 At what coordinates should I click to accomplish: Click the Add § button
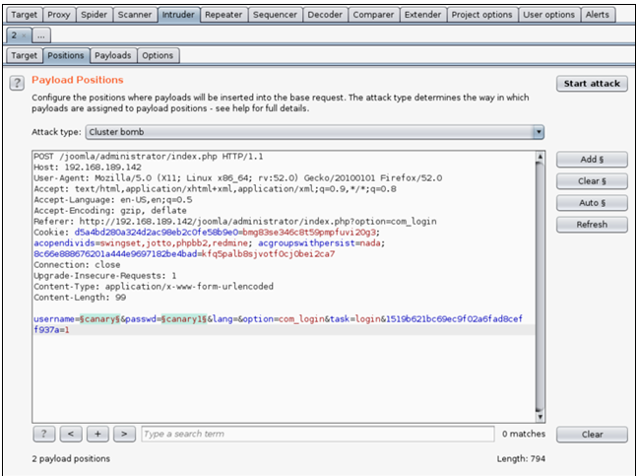click(592, 160)
